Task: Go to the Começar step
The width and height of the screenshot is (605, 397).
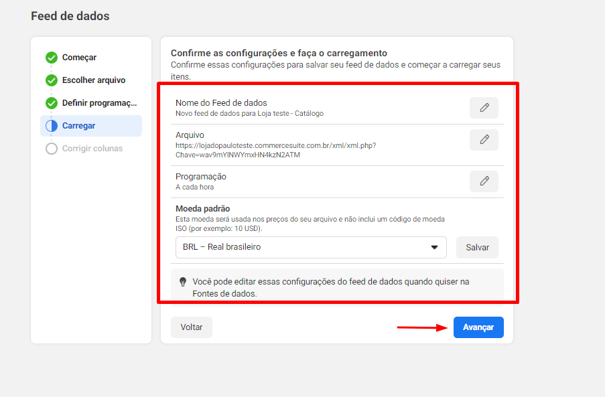Action: click(x=79, y=58)
